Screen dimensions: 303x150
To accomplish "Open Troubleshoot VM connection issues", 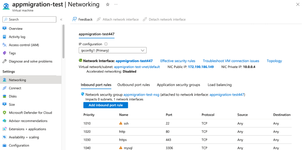I will (231, 61).
